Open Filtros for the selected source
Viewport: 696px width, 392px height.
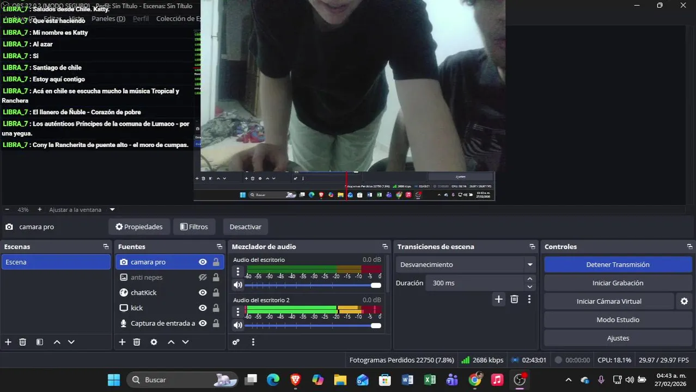194,226
